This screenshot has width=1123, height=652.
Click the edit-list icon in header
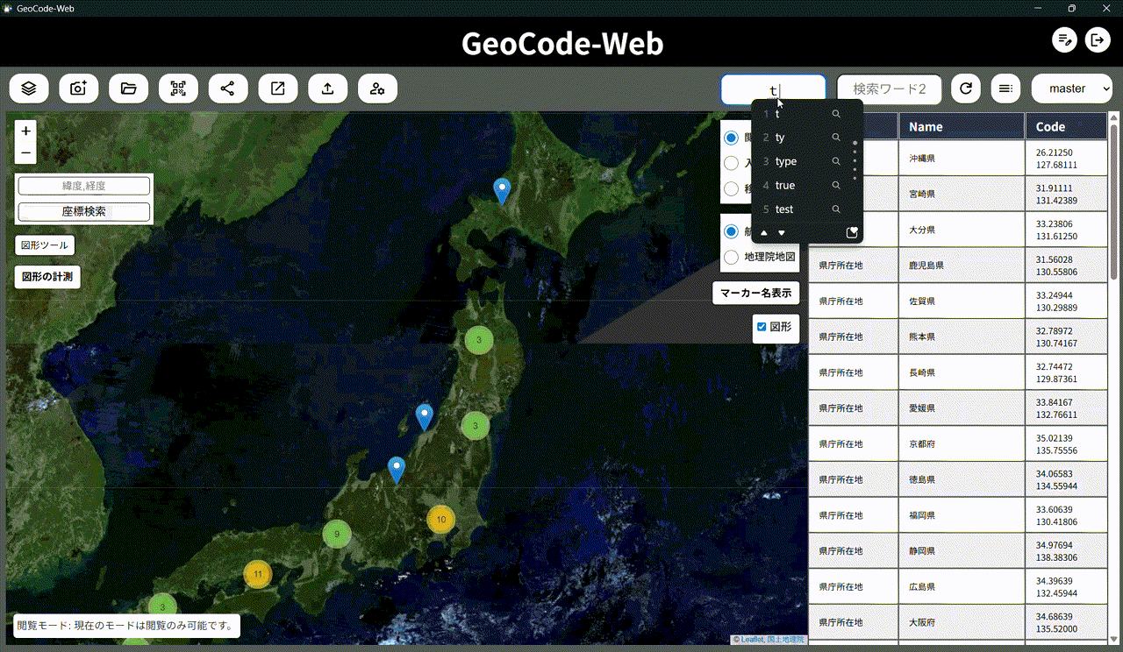tap(1065, 39)
